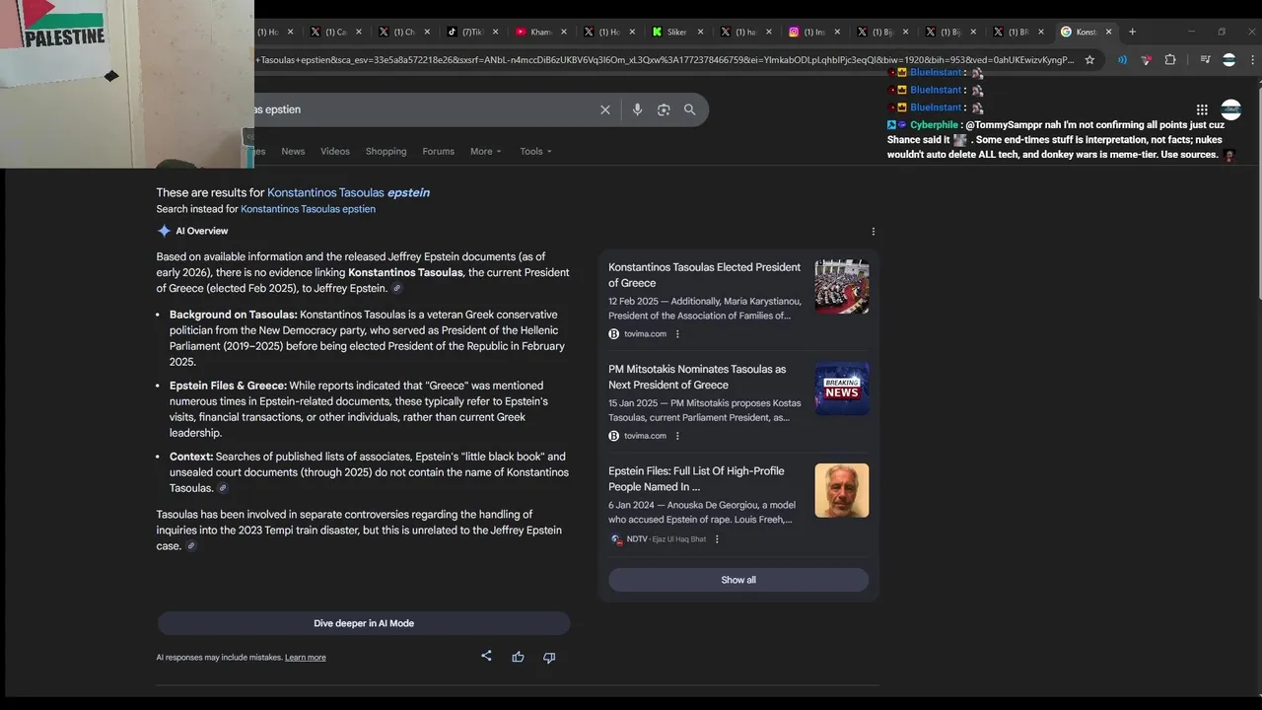The width and height of the screenshot is (1262, 710).
Task: Click the parliament photo thumbnail
Action: pyautogui.click(x=842, y=287)
